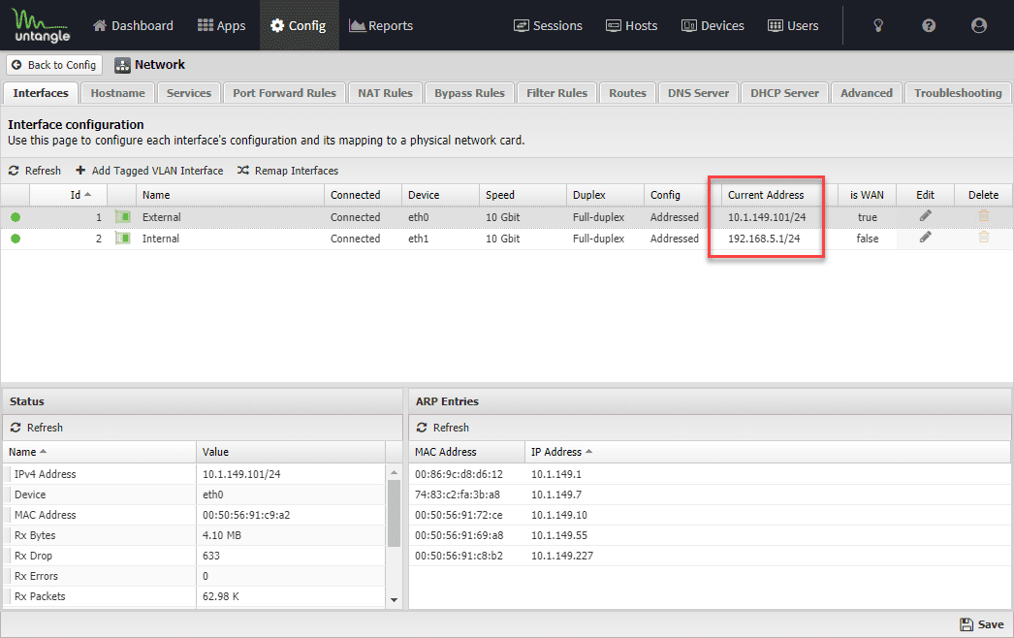Open the user account profile icon

coord(979,25)
